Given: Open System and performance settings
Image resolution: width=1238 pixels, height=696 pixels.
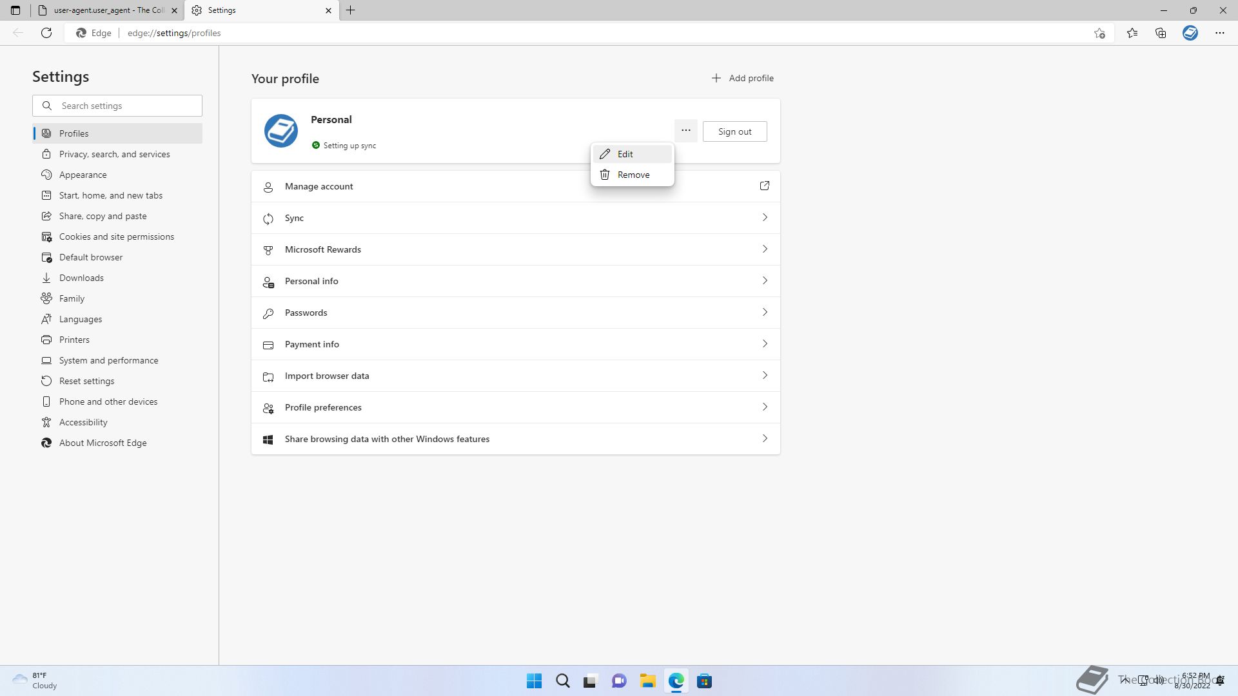Looking at the screenshot, I should (117, 360).
